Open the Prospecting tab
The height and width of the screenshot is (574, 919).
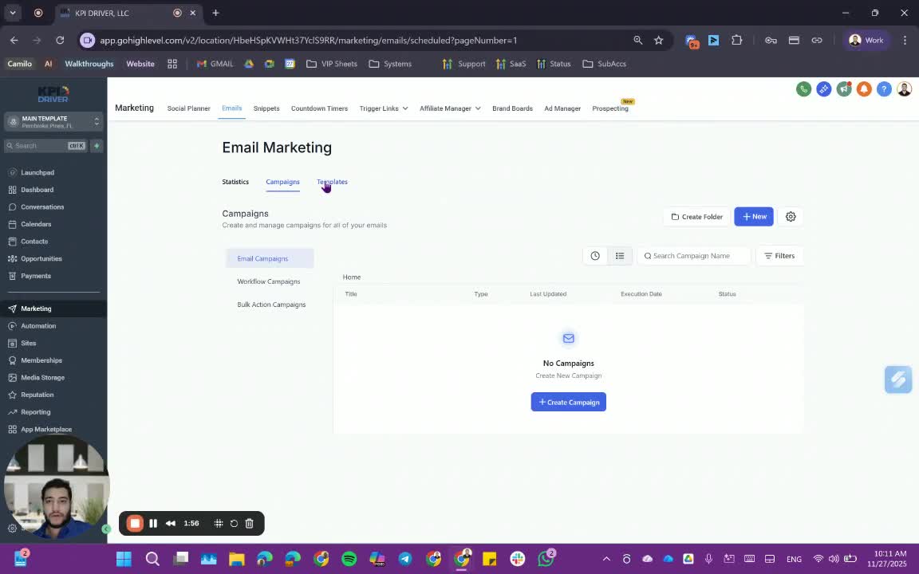click(610, 108)
